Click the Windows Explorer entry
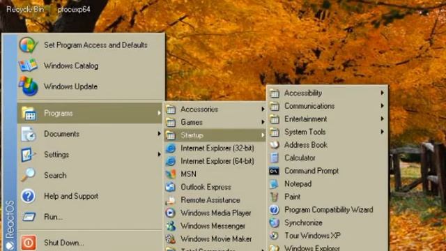 [x=327, y=248]
